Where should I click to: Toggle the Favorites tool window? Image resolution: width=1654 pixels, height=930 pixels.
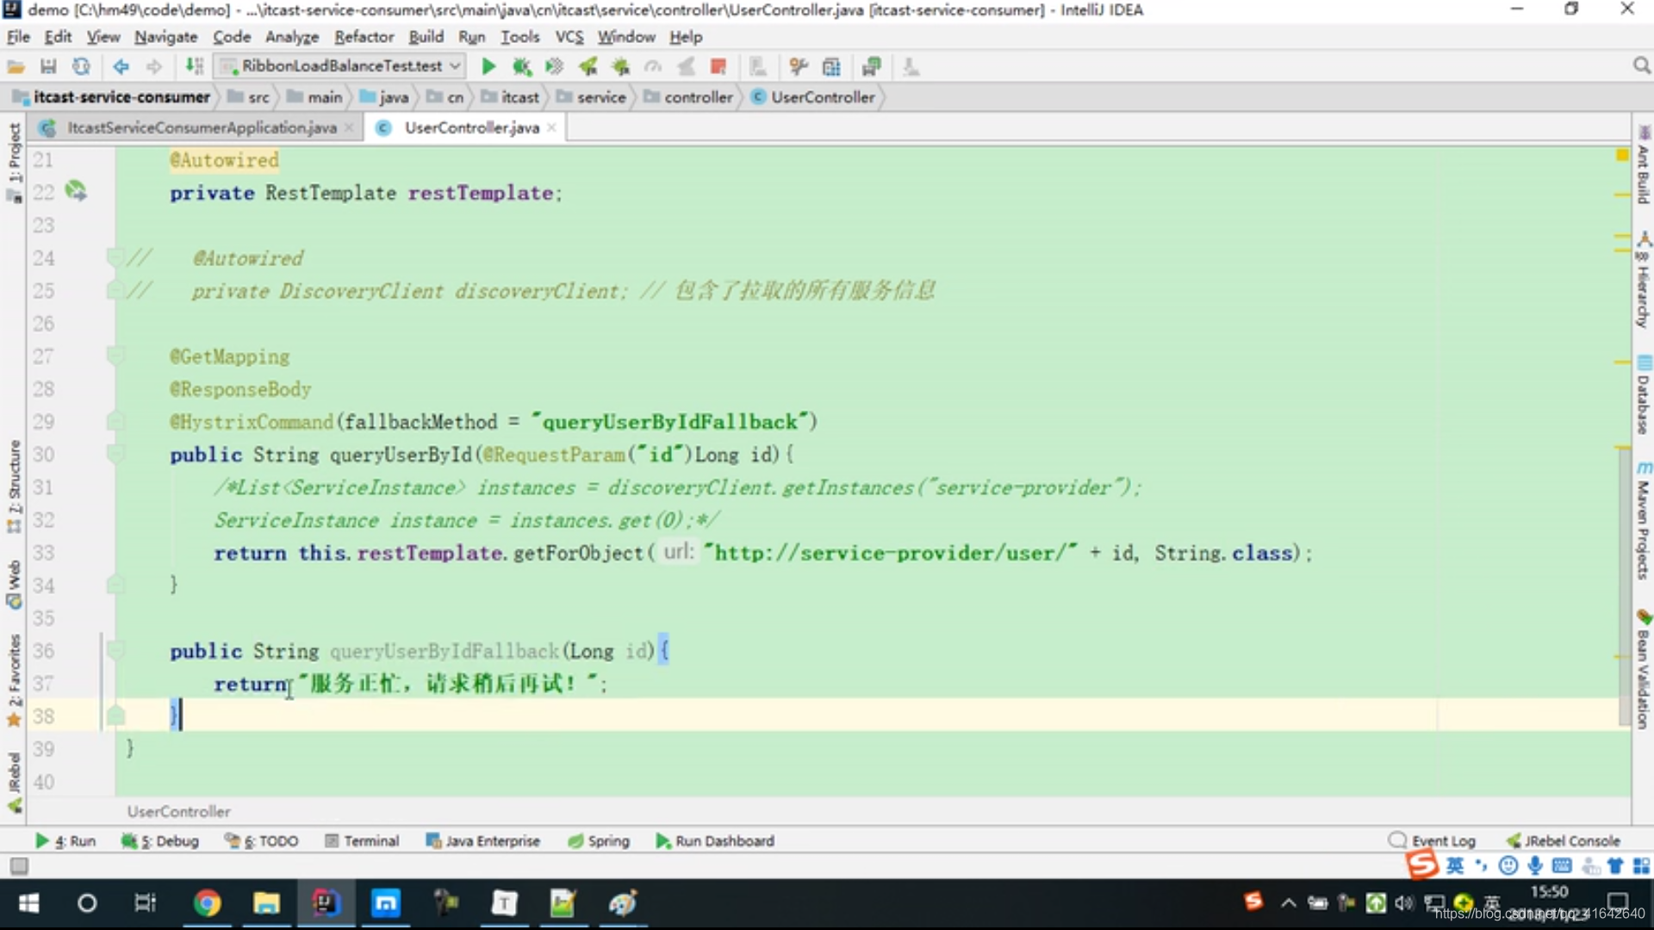(x=14, y=680)
